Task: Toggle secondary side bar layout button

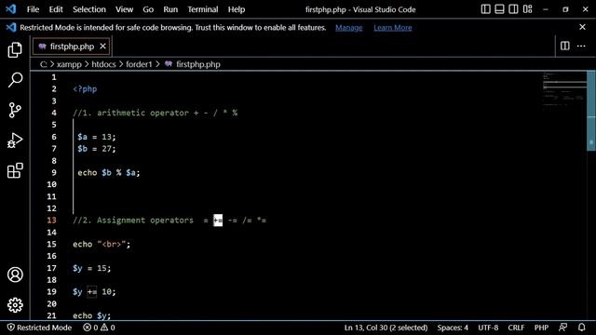Action: (513, 9)
